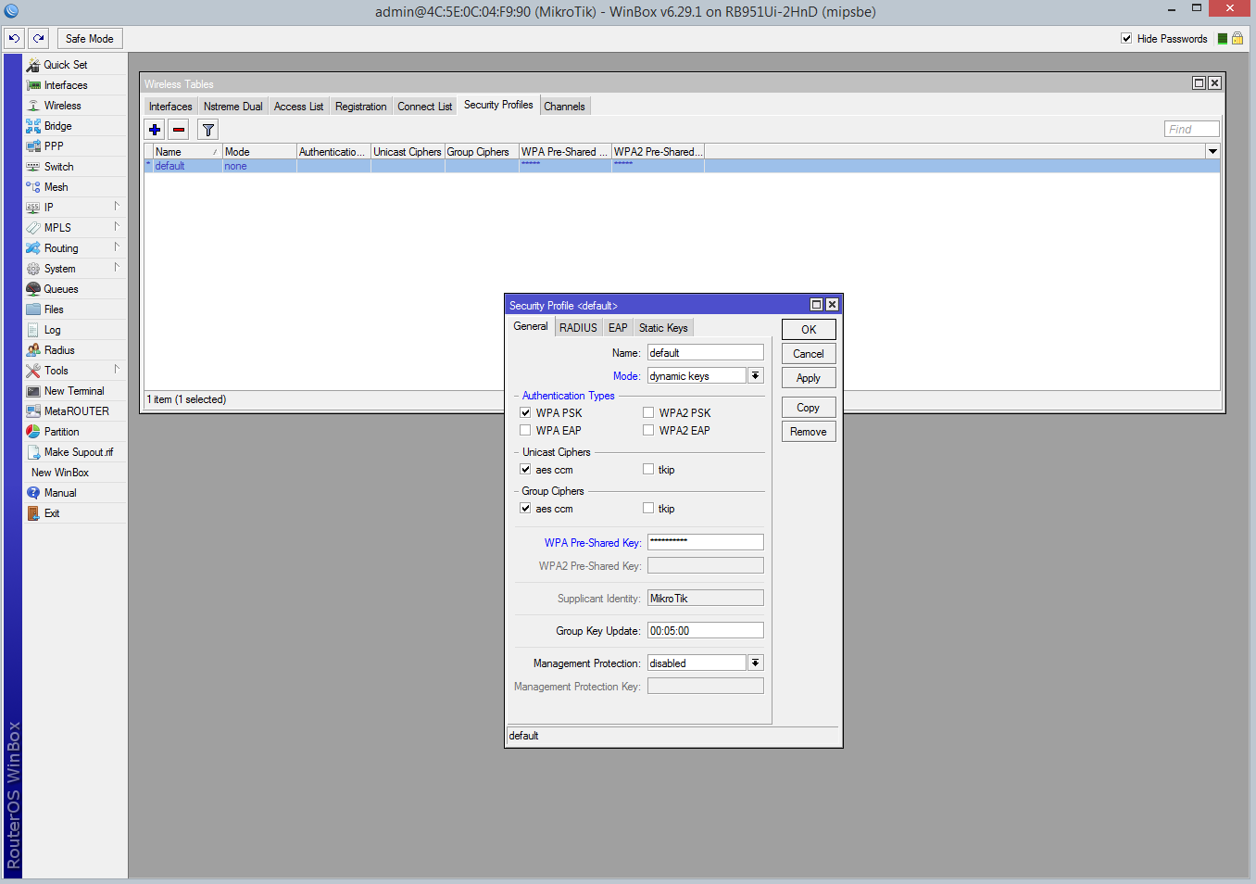Add a new security profile with plus icon
Screen dimensions: 1256x884
pos(155,130)
